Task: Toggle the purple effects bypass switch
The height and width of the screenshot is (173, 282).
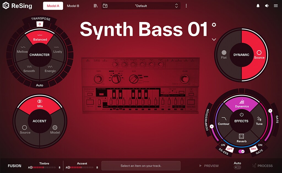Action: [241, 152]
